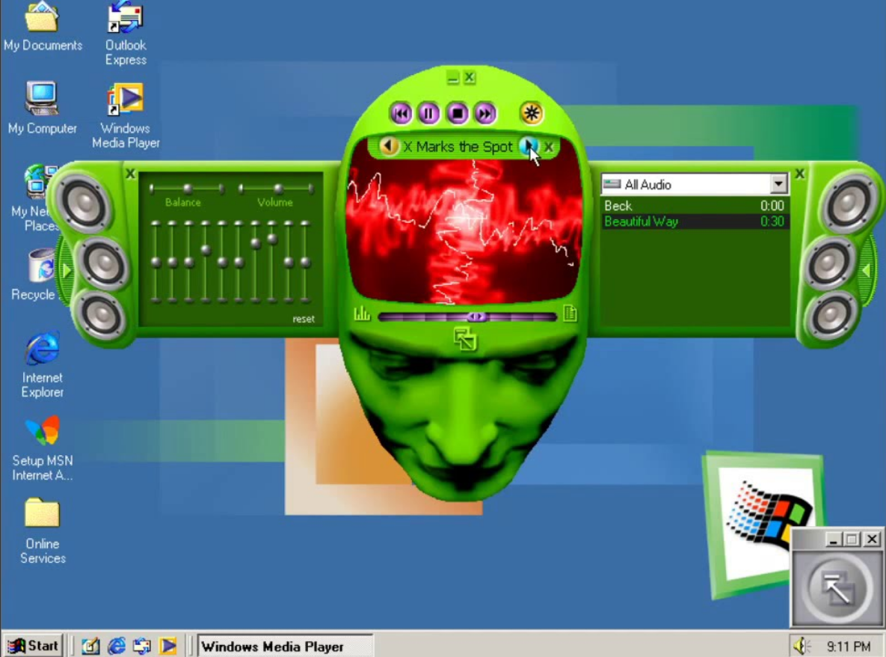886x657 pixels.
Task: Stop playback with the square stop button
Action: 457,114
